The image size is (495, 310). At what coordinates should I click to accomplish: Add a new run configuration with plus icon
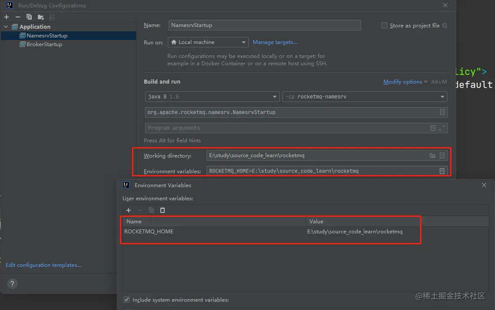[7, 17]
